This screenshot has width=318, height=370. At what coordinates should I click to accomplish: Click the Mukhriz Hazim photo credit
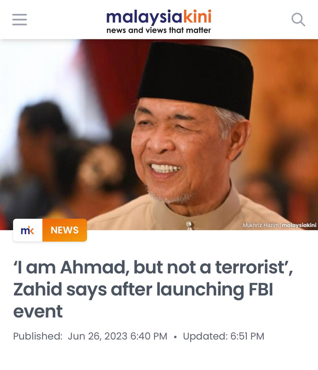(x=261, y=225)
